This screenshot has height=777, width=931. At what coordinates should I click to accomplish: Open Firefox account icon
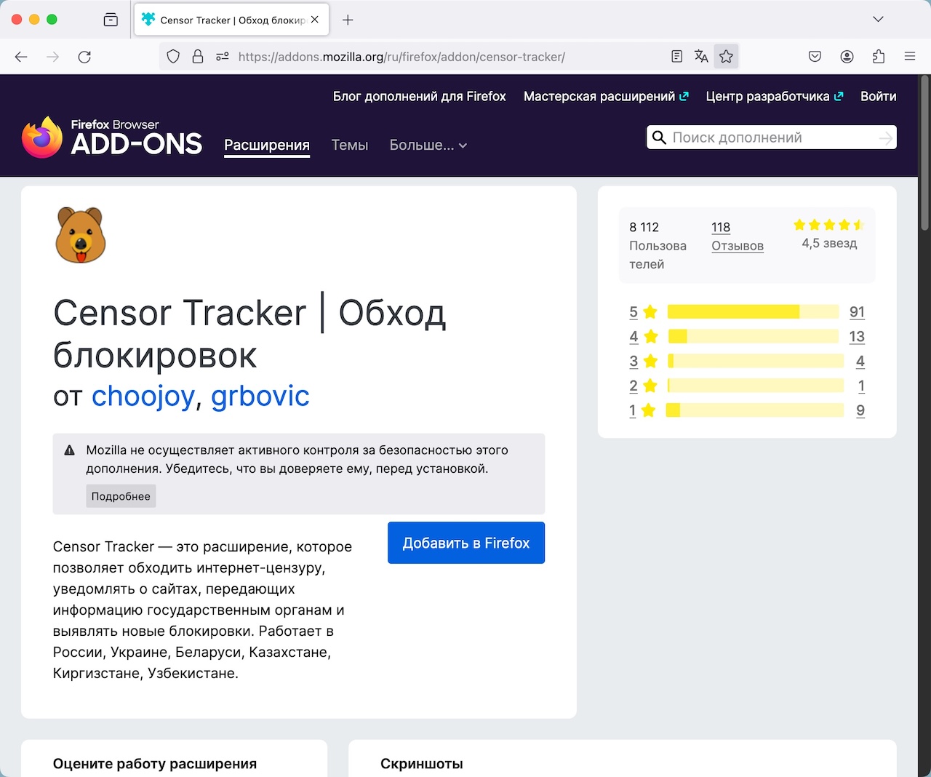pyautogui.click(x=847, y=56)
